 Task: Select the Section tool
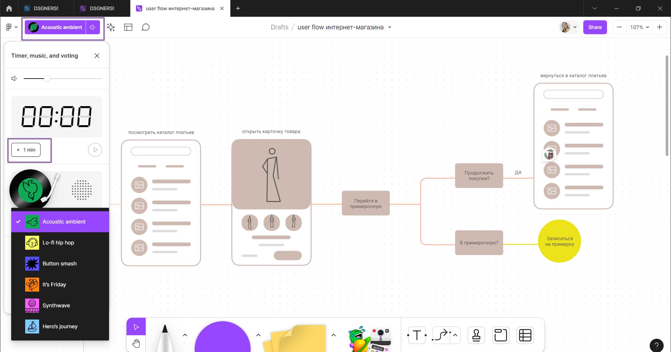pyautogui.click(x=500, y=335)
